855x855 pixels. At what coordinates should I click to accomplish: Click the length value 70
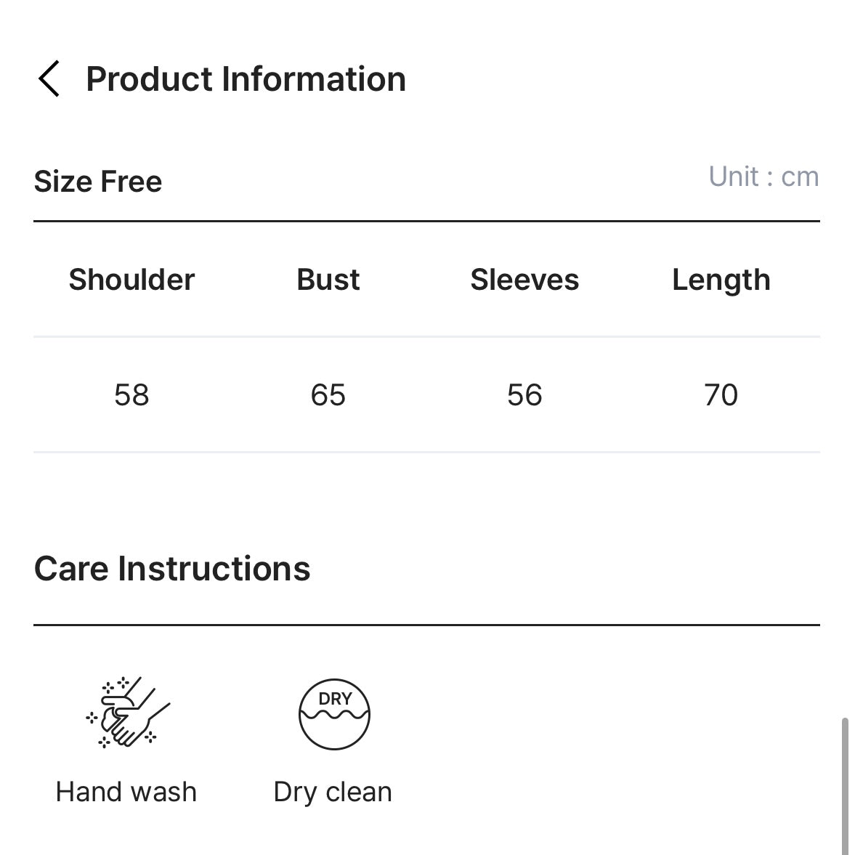point(721,395)
